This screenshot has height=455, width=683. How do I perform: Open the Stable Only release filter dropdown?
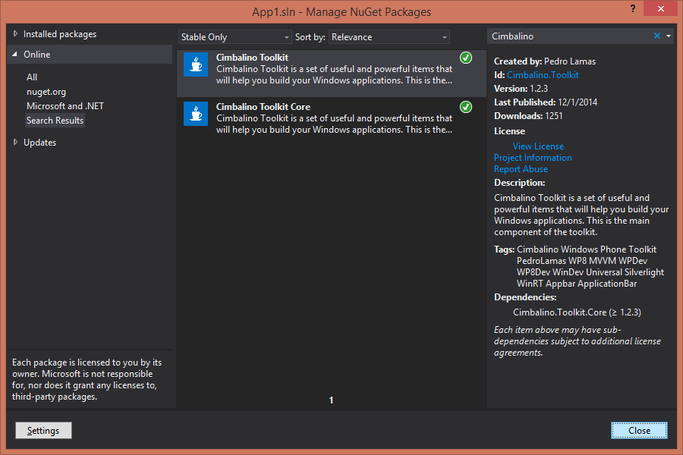coord(235,37)
